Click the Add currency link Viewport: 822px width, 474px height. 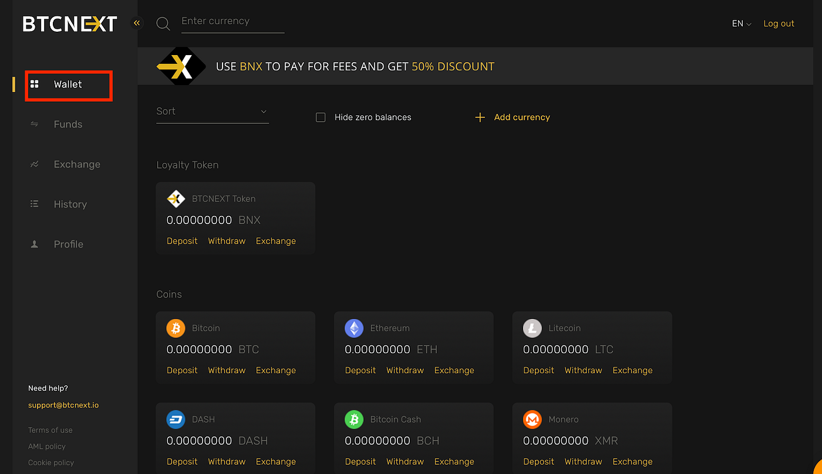pos(522,117)
